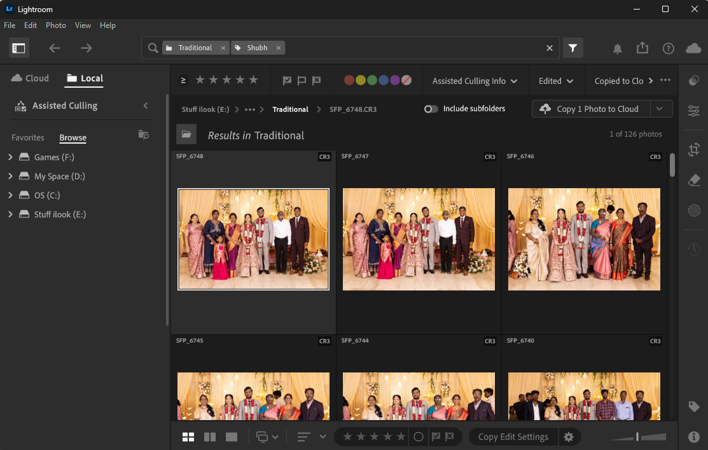Open the filter funnel button
The image size is (708, 450).
point(573,48)
